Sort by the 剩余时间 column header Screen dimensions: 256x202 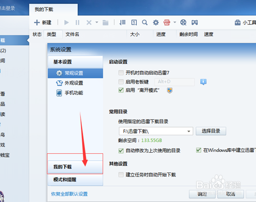click(189, 35)
